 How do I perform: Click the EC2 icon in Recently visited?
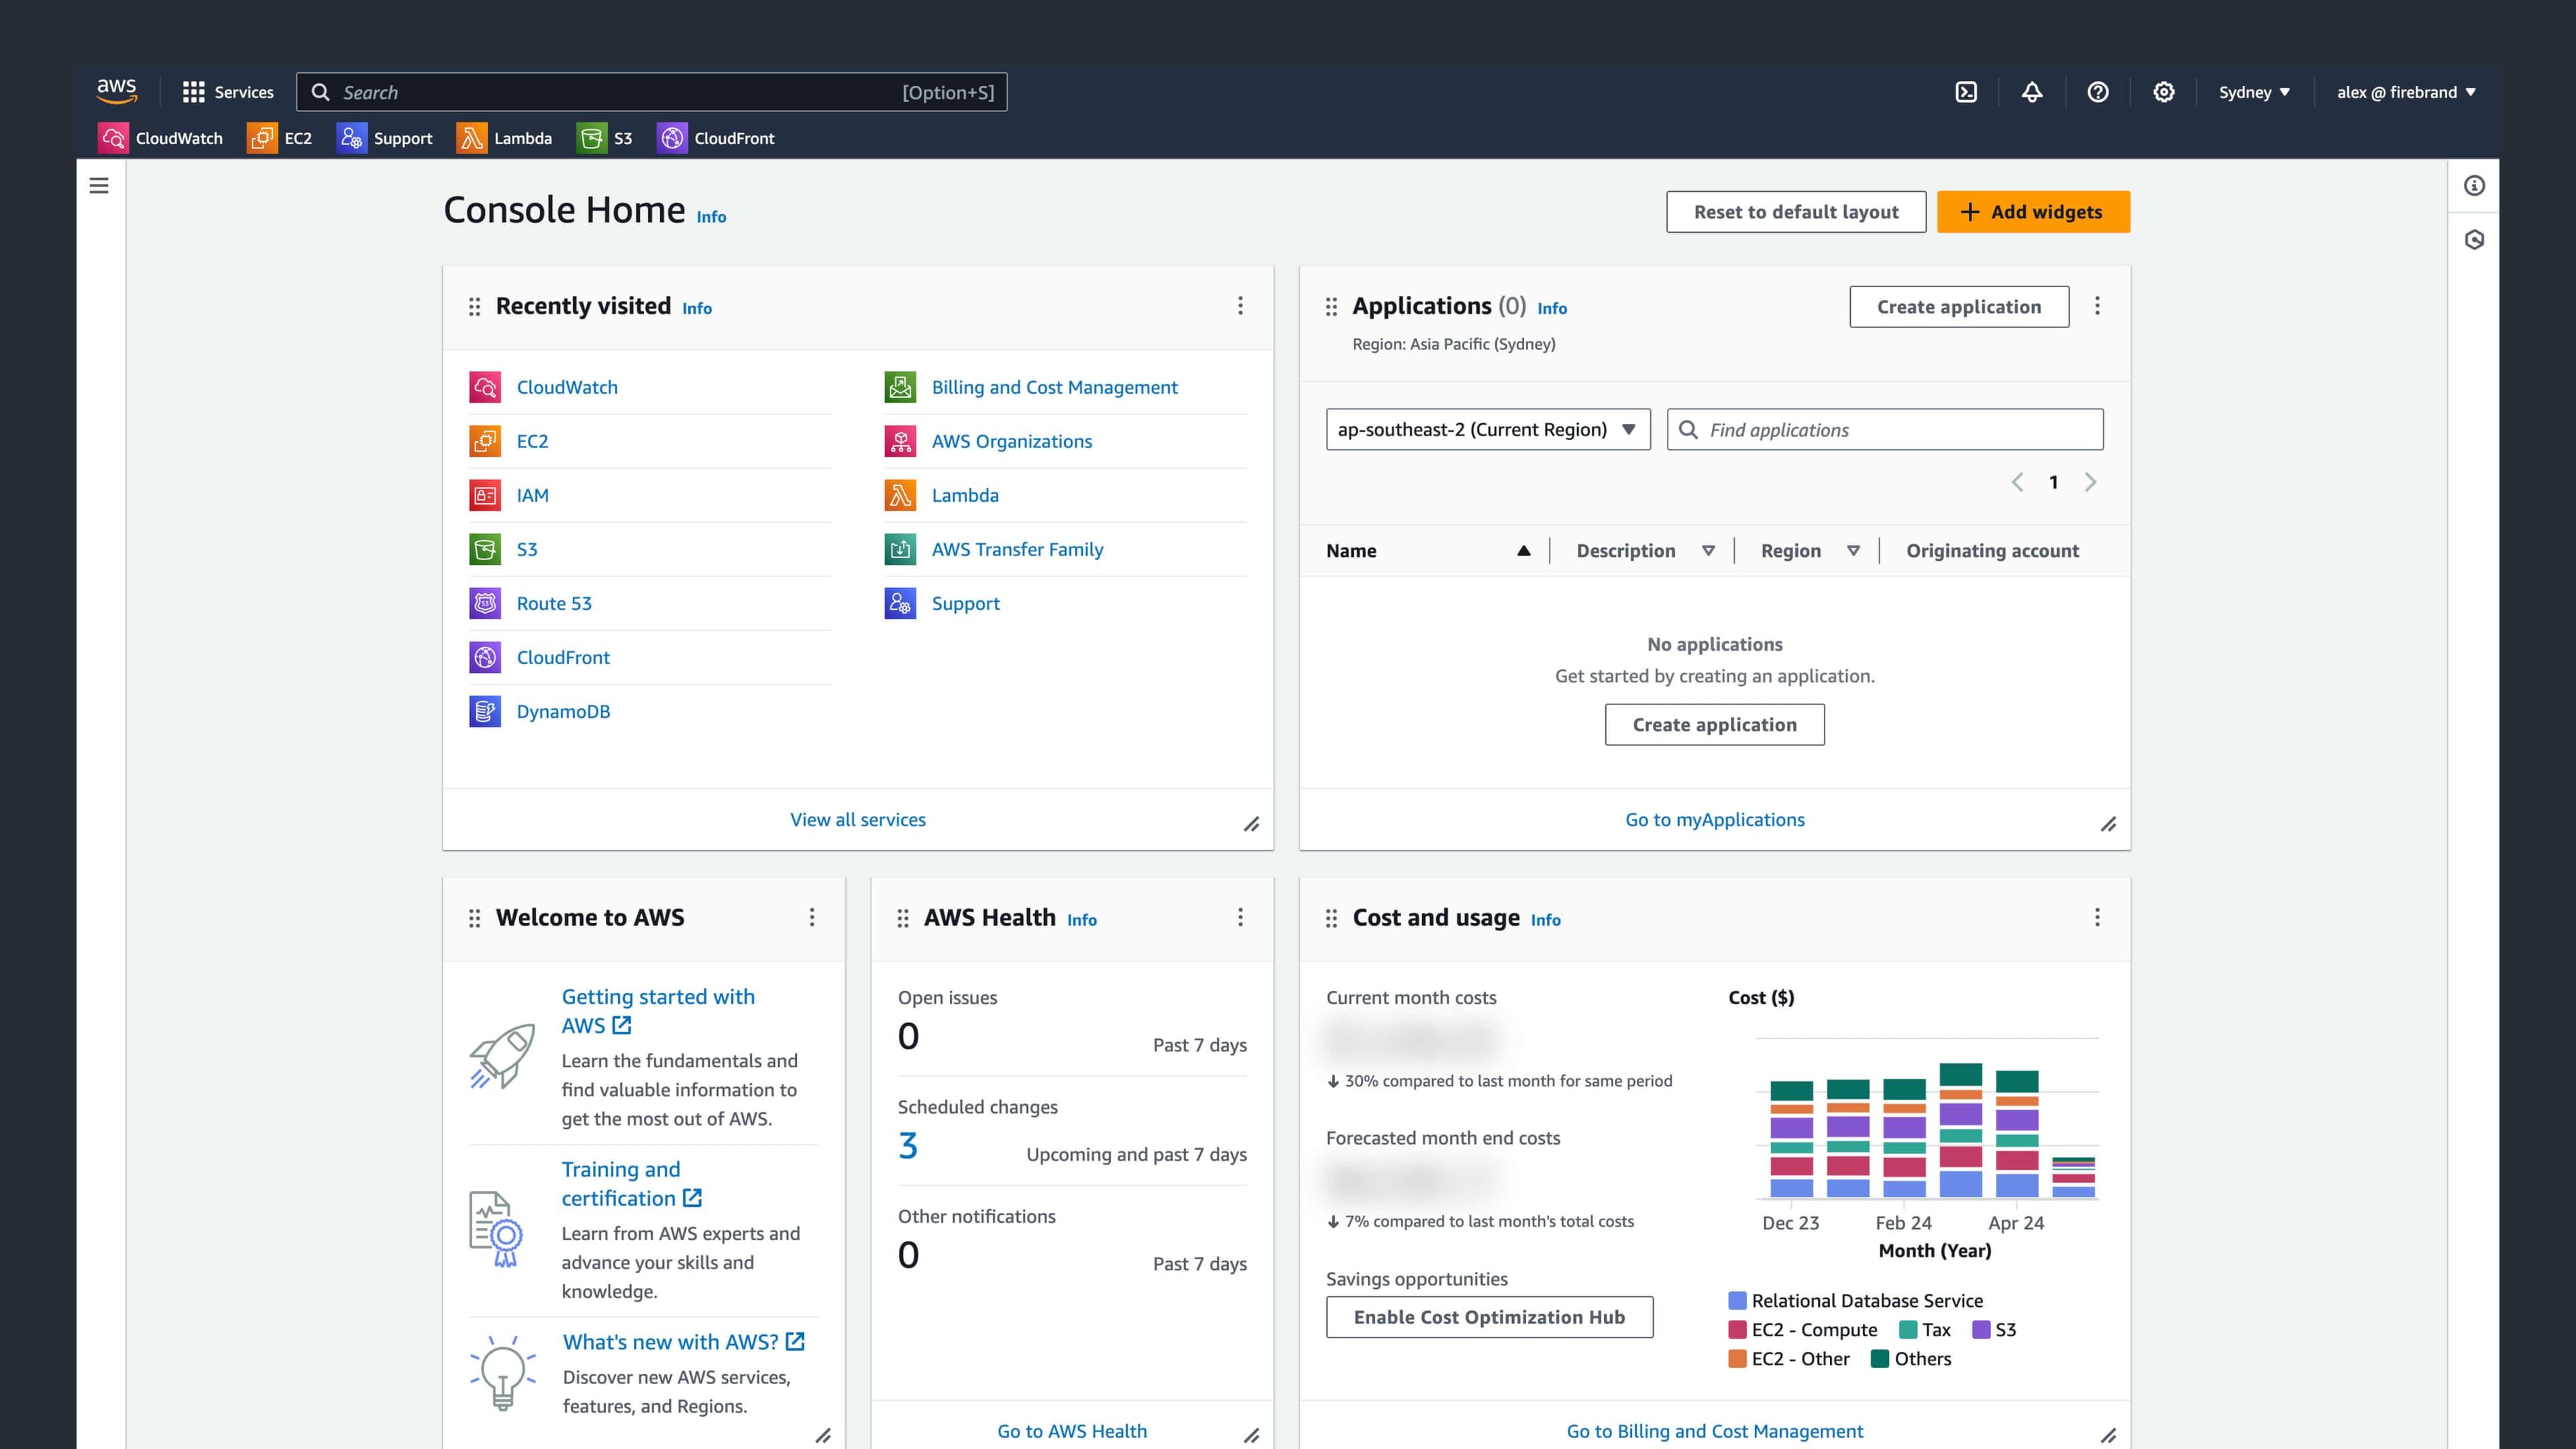click(485, 441)
